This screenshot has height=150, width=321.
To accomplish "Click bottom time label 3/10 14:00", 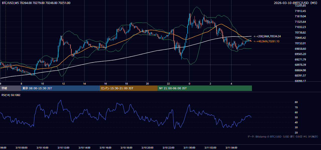I will coord(84,147).
